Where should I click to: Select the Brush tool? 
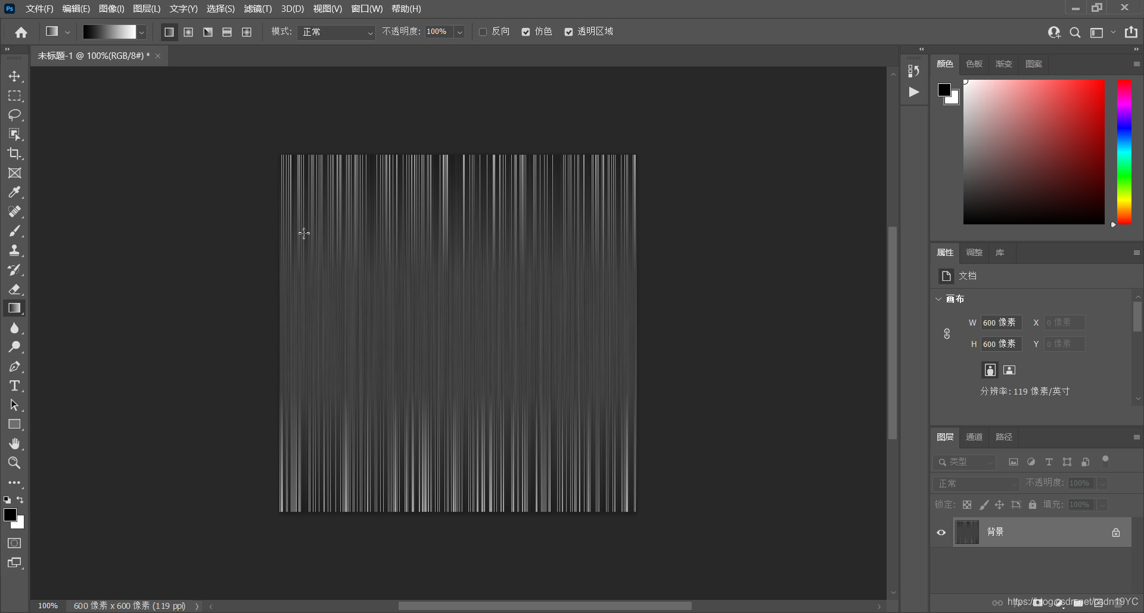[14, 231]
